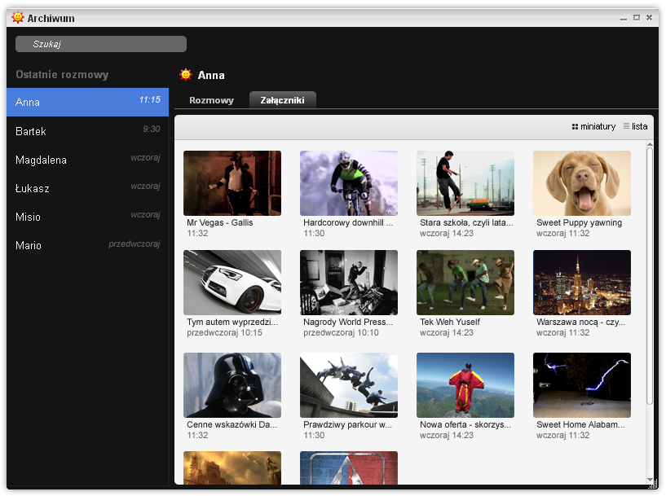Open Bartek conversation
Image resolution: width=666 pixels, height=496 pixels.
(87, 131)
